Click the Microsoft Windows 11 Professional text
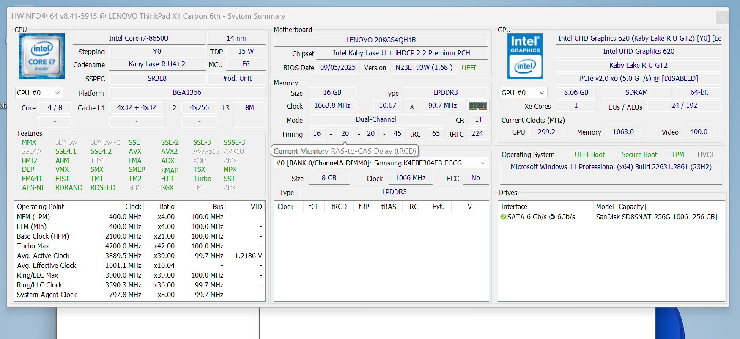 tap(611, 167)
